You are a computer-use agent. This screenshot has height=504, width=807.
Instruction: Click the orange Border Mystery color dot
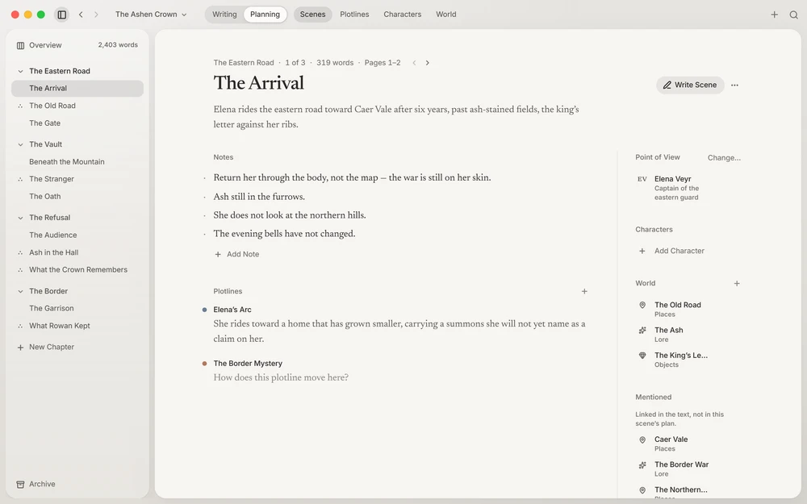[x=204, y=364]
